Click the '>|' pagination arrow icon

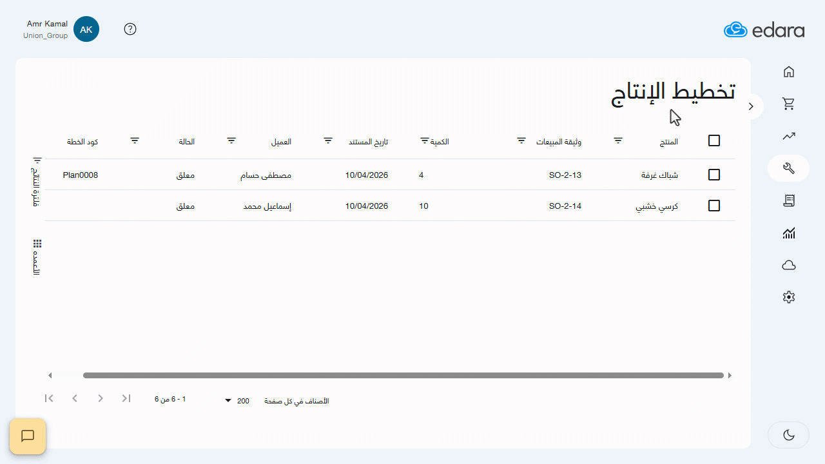[126, 398]
